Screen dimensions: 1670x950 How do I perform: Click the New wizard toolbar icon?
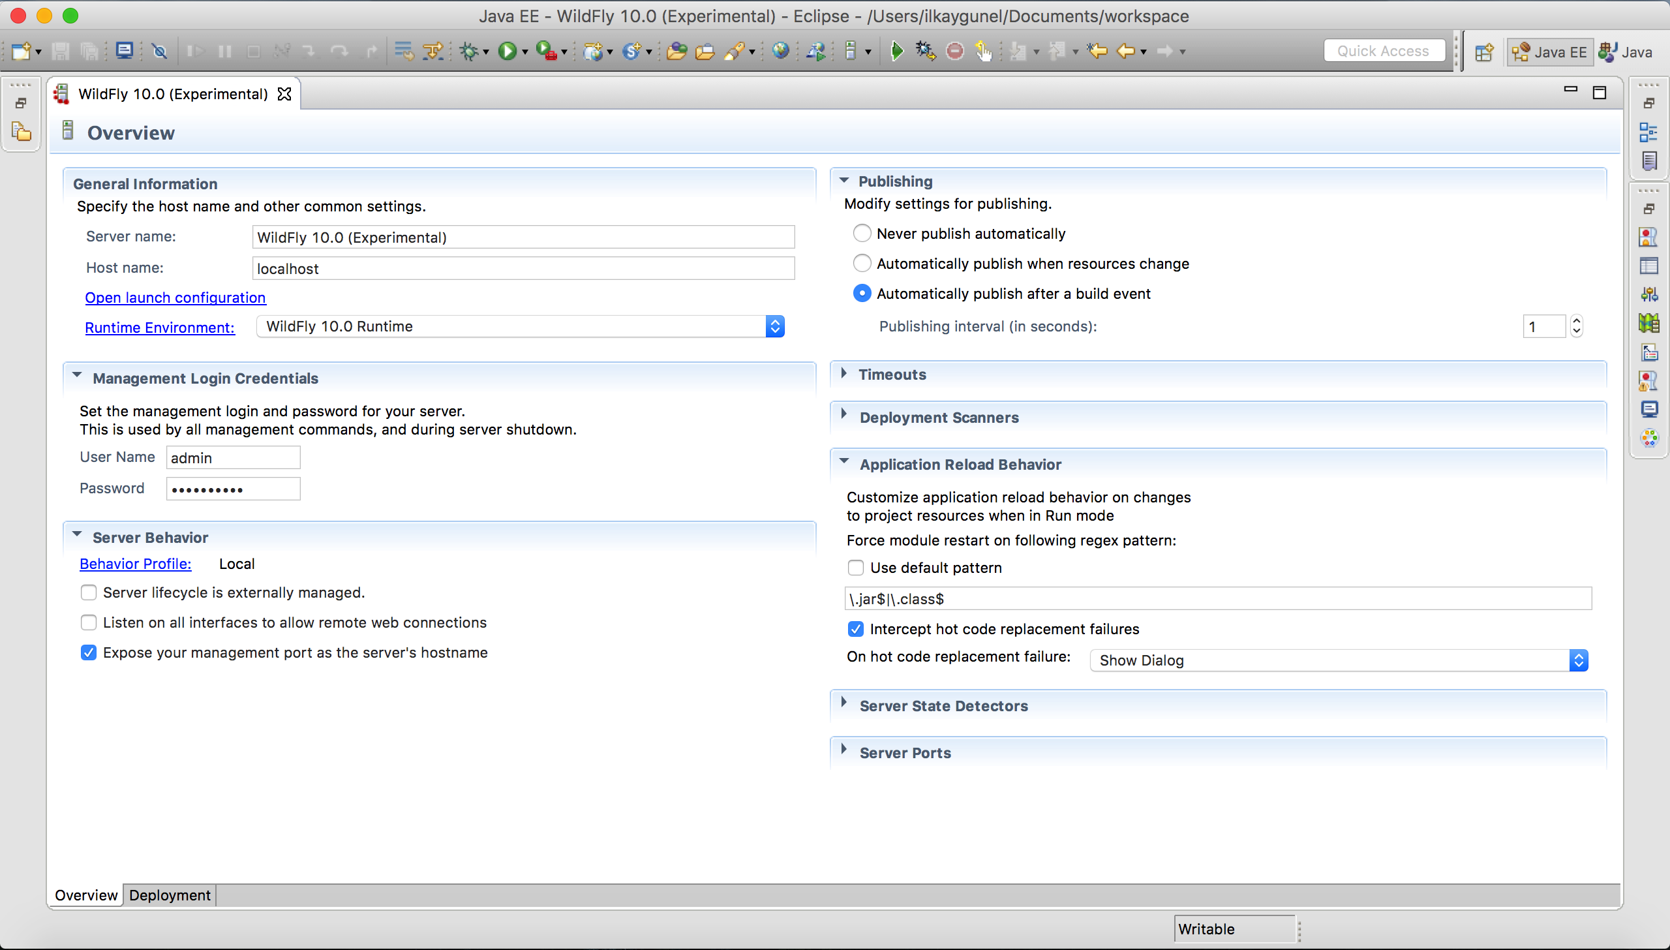pyautogui.click(x=21, y=51)
